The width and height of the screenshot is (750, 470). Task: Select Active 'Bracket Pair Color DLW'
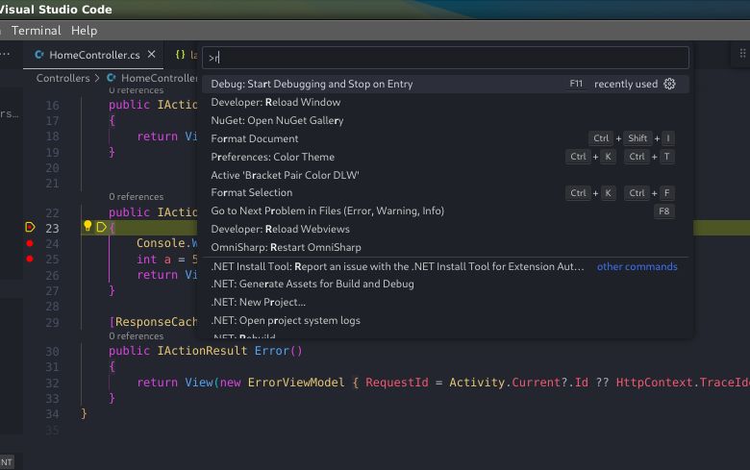pyautogui.click(x=445, y=175)
